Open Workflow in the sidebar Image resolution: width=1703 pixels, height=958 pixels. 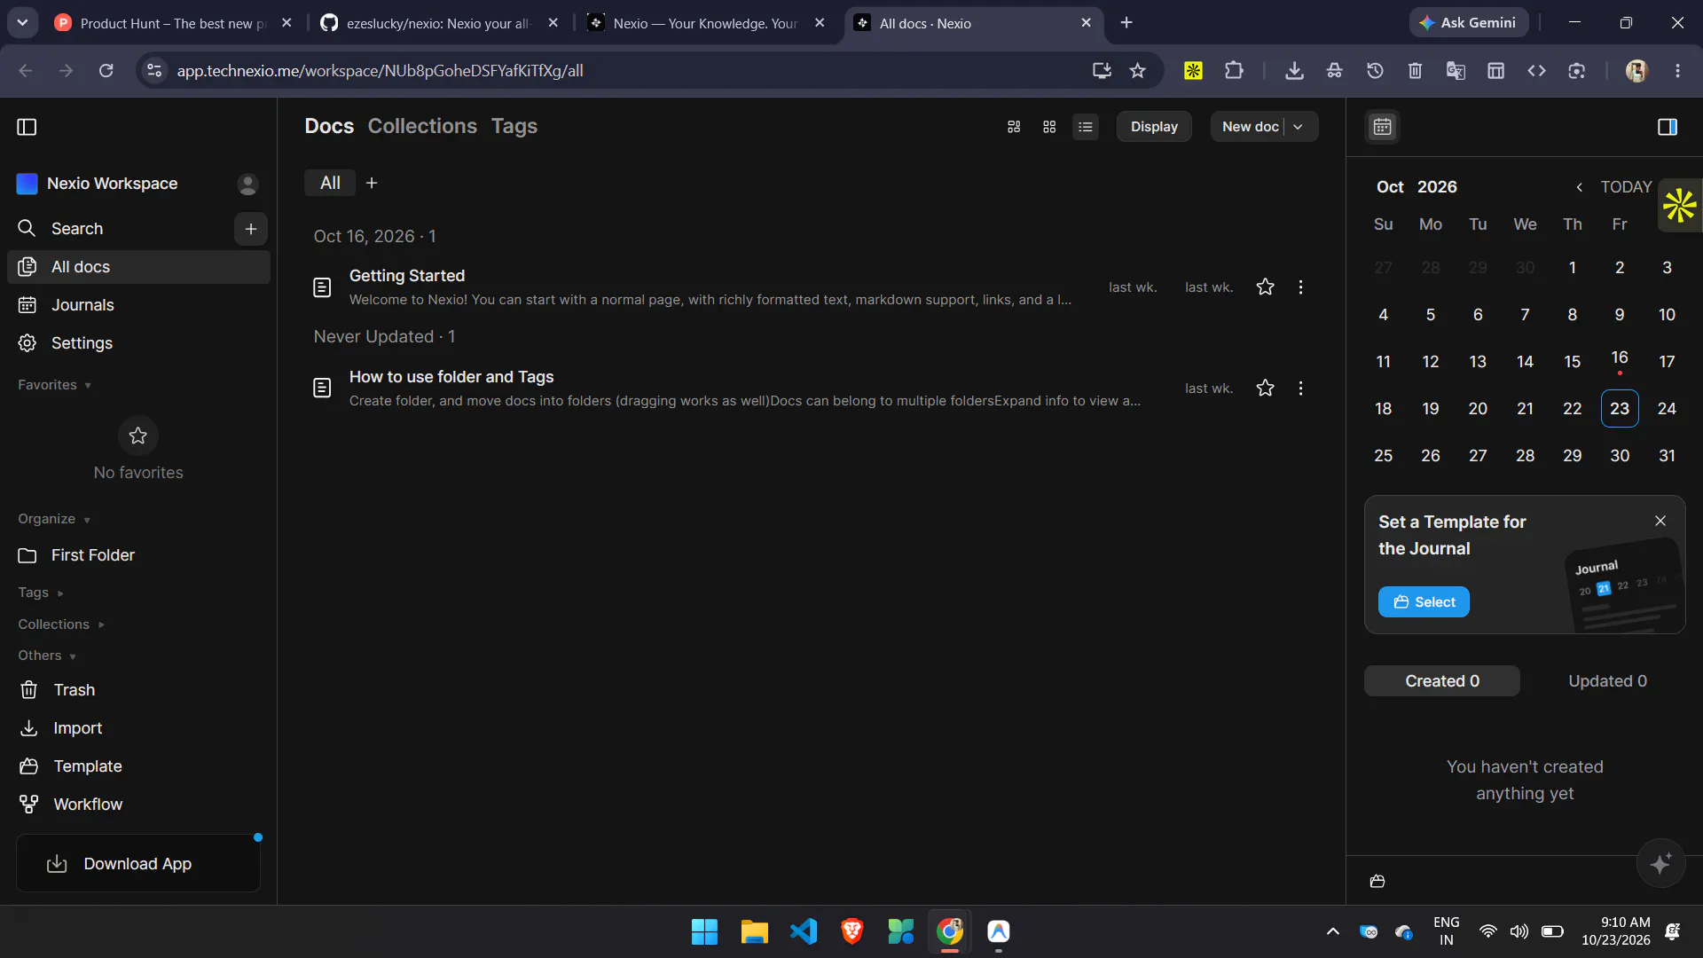point(138,805)
